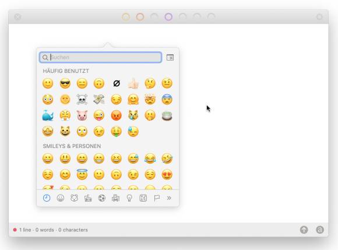Focus the Suchen emoji search field
Screen dimensions: 338x250
[x=101, y=57]
